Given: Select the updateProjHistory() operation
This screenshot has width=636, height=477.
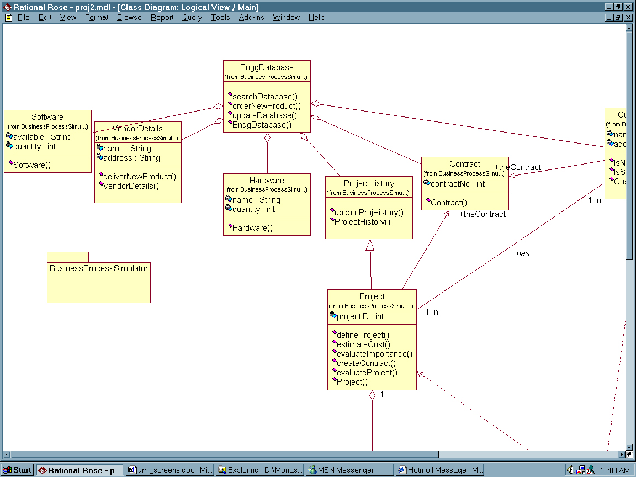Looking at the screenshot, I should pyautogui.click(x=369, y=213).
